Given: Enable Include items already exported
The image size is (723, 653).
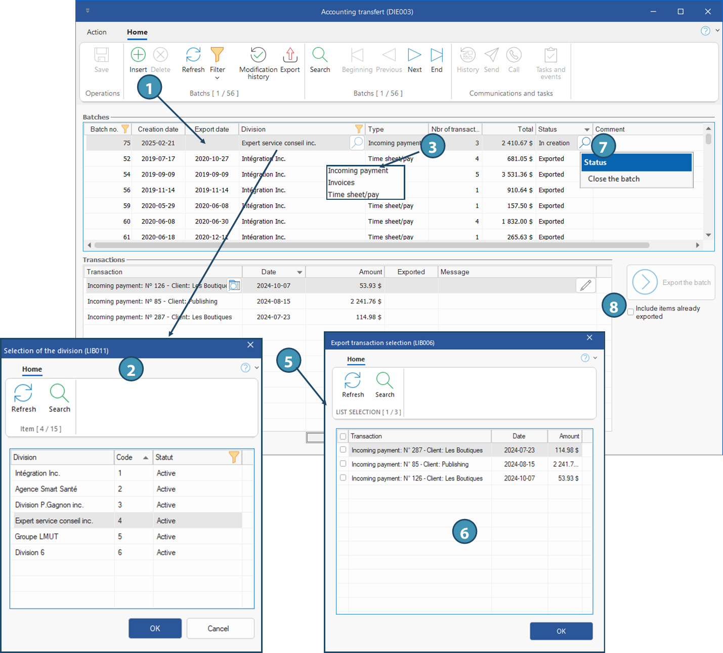Looking at the screenshot, I should (x=630, y=312).
